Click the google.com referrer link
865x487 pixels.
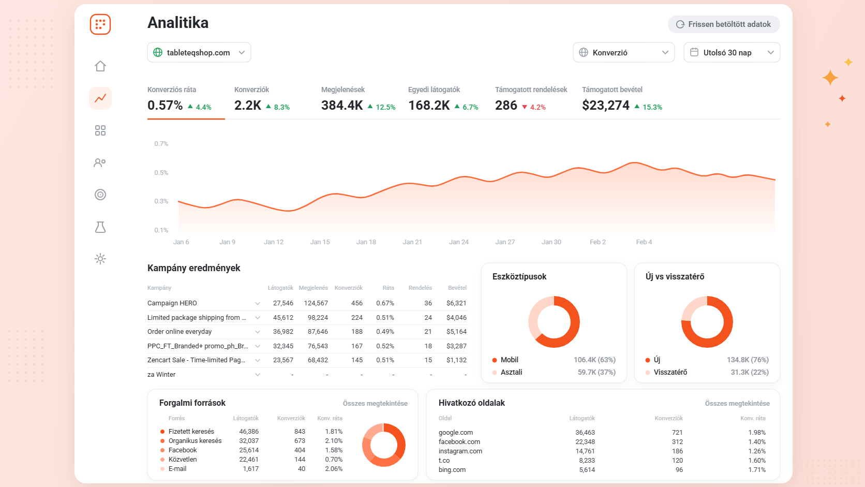coord(456,433)
